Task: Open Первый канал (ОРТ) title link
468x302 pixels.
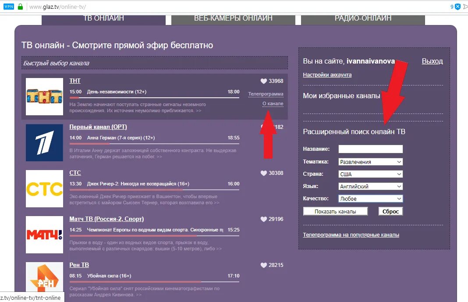Action: tap(98, 127)
